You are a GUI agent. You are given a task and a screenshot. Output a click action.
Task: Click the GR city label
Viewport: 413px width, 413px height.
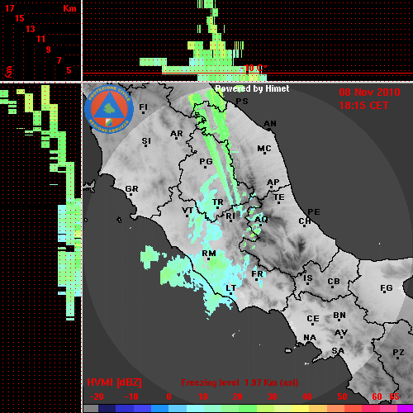[131, 189]
